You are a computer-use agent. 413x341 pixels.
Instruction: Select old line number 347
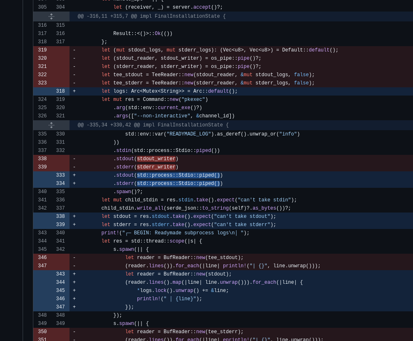point(42,266)
